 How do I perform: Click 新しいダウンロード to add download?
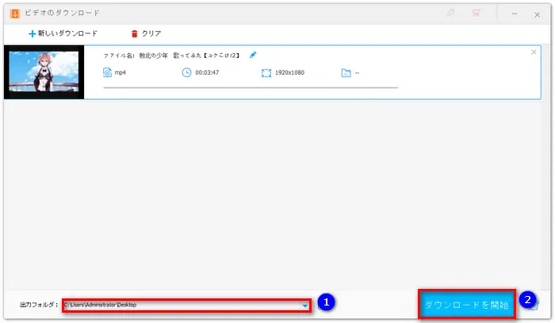(63, 33)
